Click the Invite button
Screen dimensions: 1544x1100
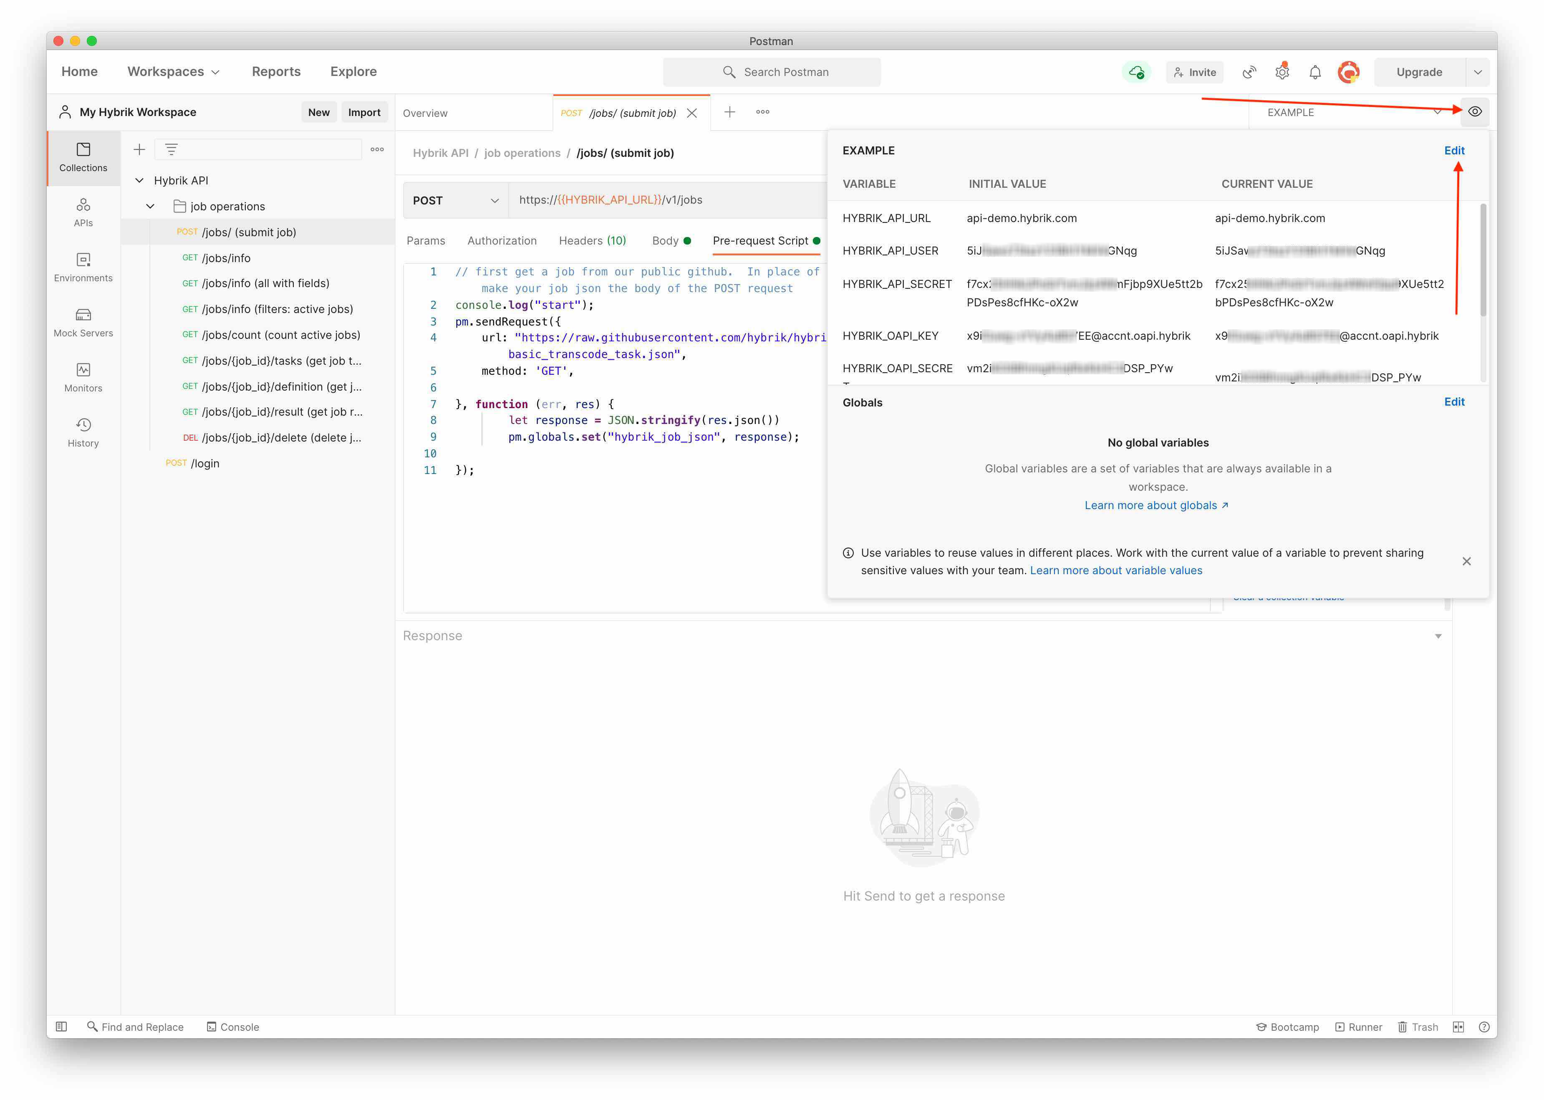pyautogui.click(x=1195, y=72)
